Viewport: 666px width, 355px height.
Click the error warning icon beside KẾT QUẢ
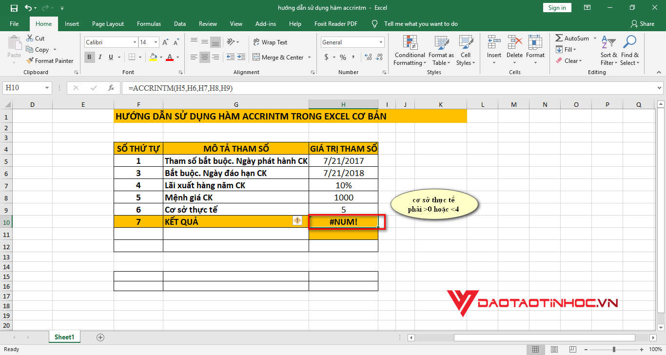coord(297,221)
